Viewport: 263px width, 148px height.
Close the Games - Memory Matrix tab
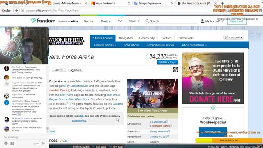(86, 3)
